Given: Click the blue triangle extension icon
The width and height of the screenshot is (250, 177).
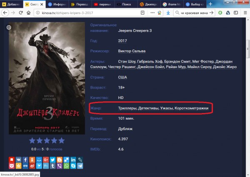Looking at the screenshot, I should point(228,13).
